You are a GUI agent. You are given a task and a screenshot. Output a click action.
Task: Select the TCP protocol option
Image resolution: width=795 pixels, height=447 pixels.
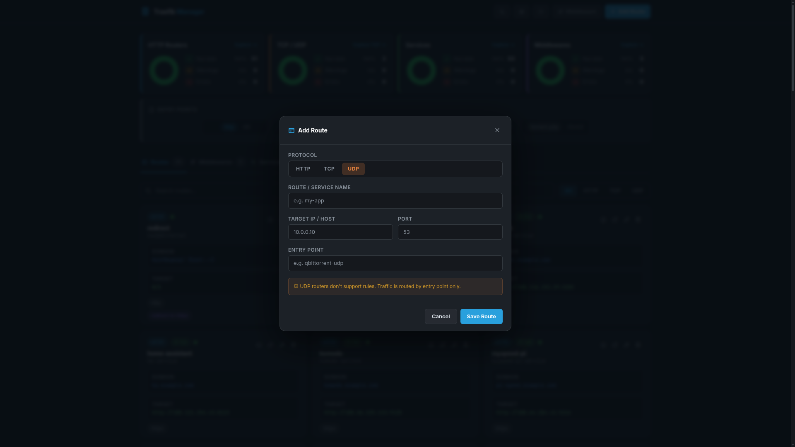[329, 169]
